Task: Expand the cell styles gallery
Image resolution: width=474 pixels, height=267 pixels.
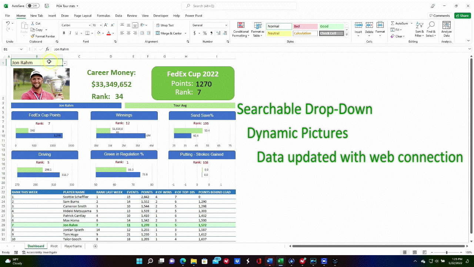Action: pyautogui.click(x=347, y=34)
